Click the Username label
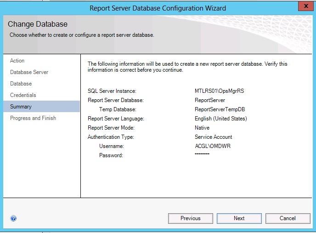This screenshot has width=316, height=233. [x=112, y=146]
